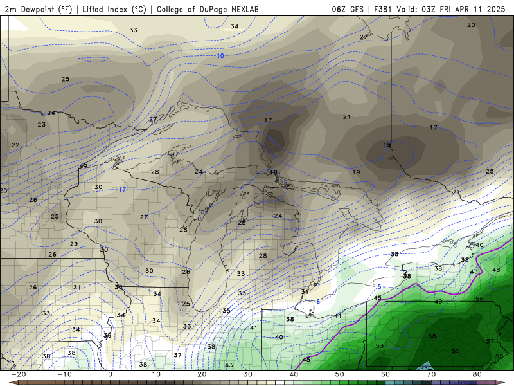Click the "Lifted Index (°C)" header label
Screen dimensions: 514x386
click(x=114, y=9)
